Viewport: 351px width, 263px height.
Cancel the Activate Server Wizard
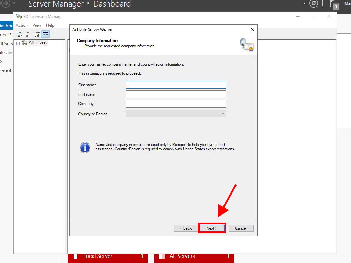241,228
